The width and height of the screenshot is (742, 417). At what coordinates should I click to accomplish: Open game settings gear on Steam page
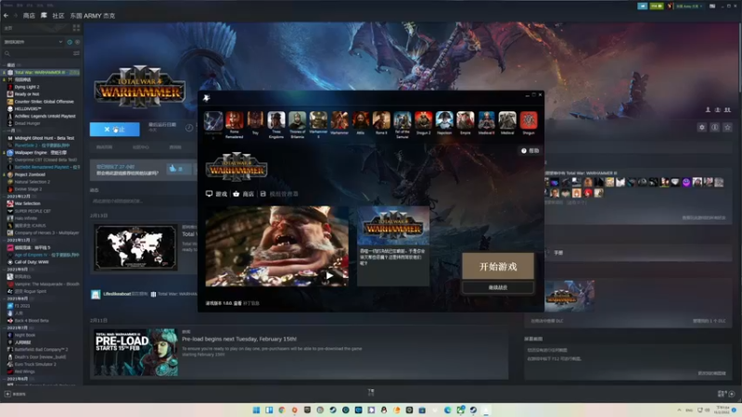702,127
